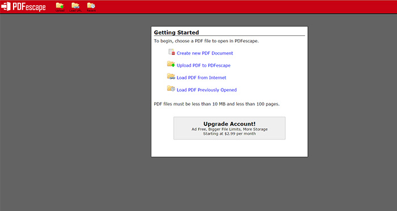Image resolution: width=397 pixels, height=211 pixels.
Task: Click folder icon with green arrow in dialog
Action: 171,64
